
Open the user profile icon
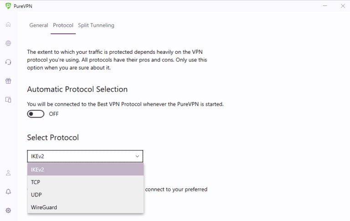[8, 173]
